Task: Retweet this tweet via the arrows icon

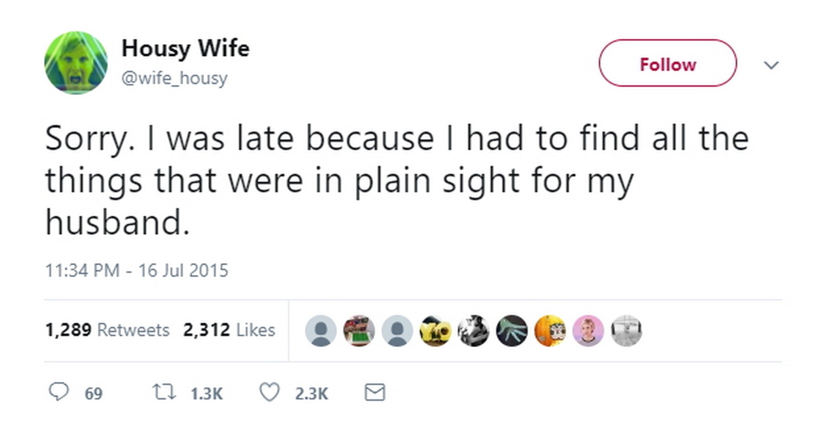Action: 164,392
